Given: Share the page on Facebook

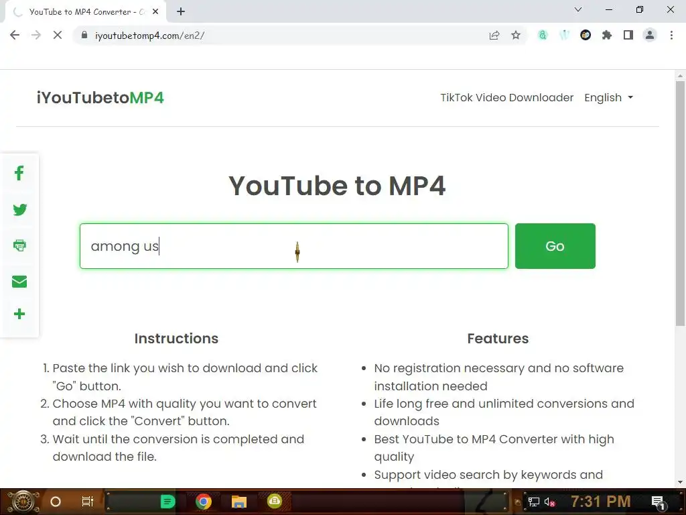Looking at the screenshot, I should coord(19,173).
